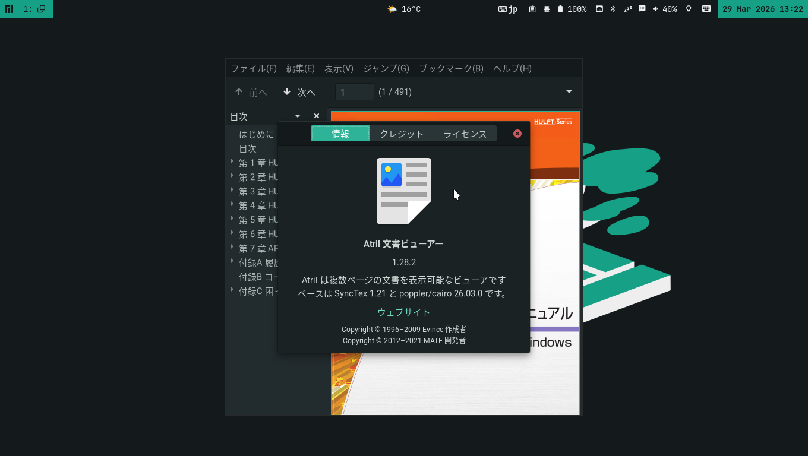Expand the 第 1 章 tree entry

tap(232, 161)
